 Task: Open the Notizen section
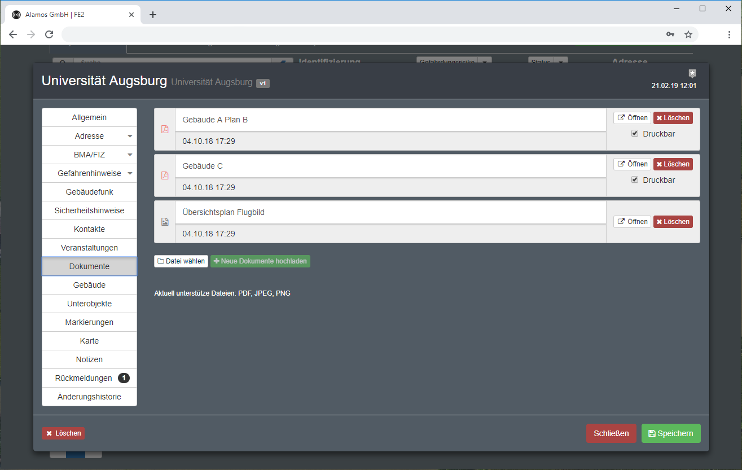coord(89,359)
